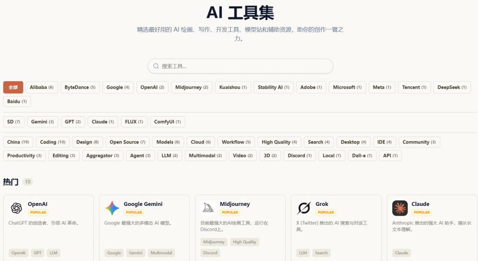This screenshot has height=261, width=478.
Task: Choose the Design tag filter
Action: tap(87, 142)
